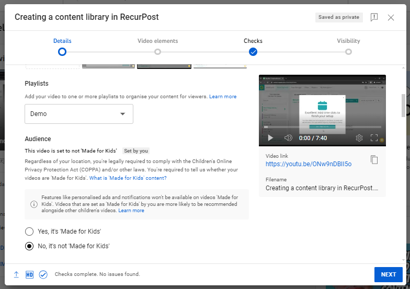This screenshot has height=289, width=410.
Task: Click the video progress bar
Action: (x=322, y=127)
